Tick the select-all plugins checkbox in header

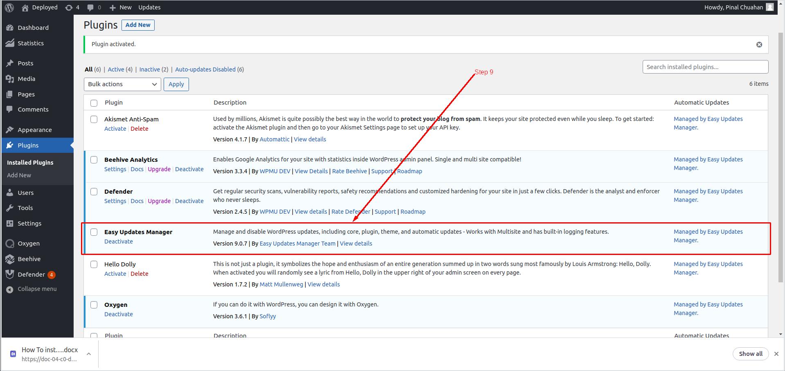point(94,103)
